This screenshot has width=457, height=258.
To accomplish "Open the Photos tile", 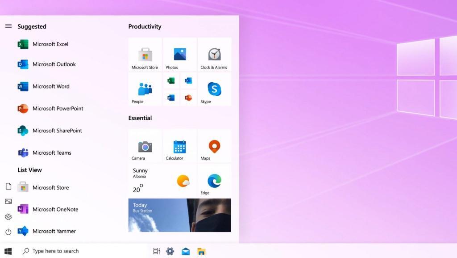I will [x=179, y=55].
